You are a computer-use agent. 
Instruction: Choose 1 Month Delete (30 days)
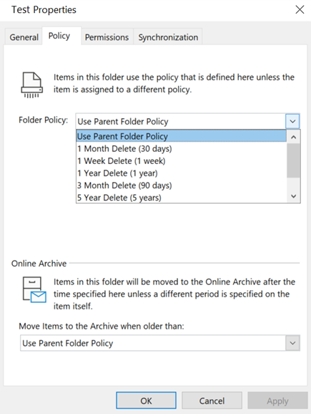tap(181, 149)
